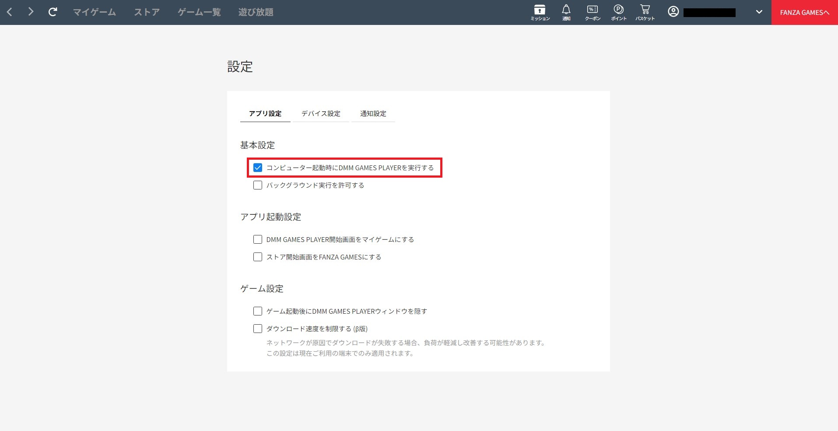This screenshot has width=838, height=431.
Task: Switch to the デバイス設定 tab
Action: coord(320,114)
